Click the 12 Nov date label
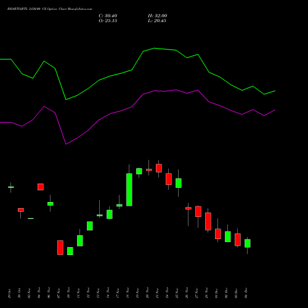The image size is (308, 308). 88,293
